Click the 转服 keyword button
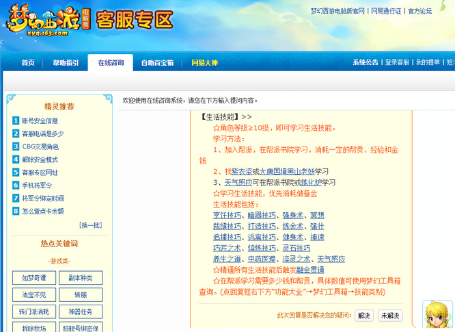The width and height of the screenshot is (455, 332). pyautogui.click(x=81, y=295)
